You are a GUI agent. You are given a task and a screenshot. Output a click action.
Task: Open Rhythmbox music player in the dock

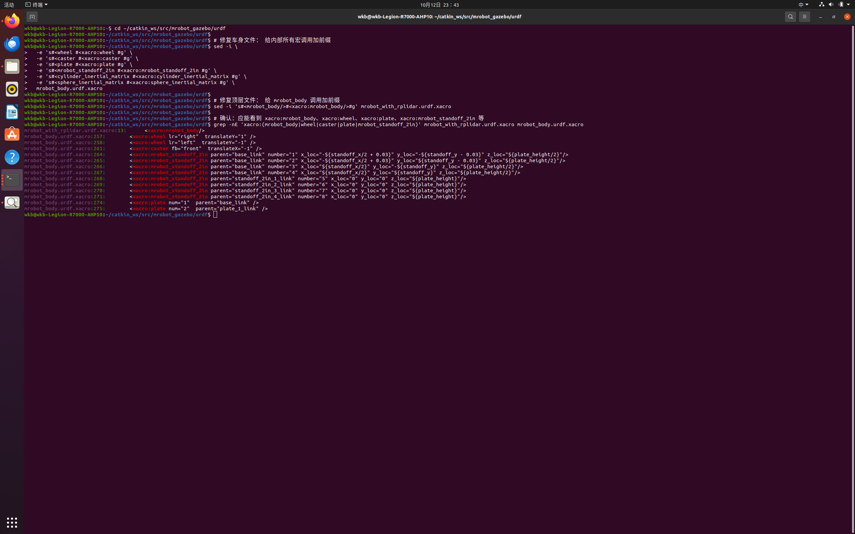(12, 89)
